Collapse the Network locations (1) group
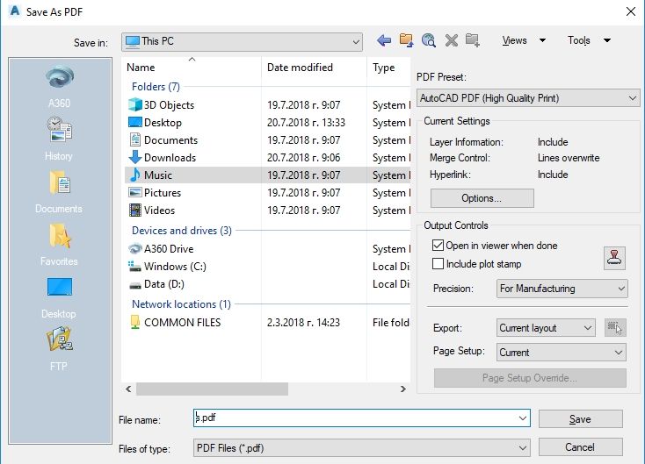The height and width of the screenshot is (464, 645). [x=181, y=304]
